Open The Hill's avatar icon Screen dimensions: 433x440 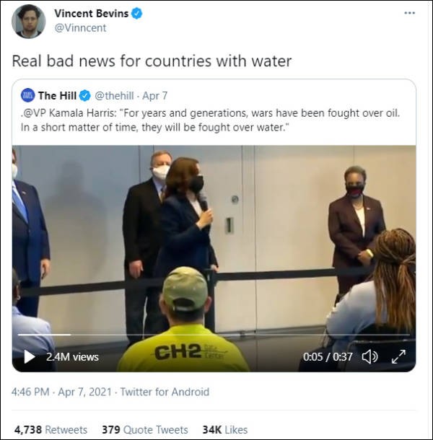tap(27, 95)
